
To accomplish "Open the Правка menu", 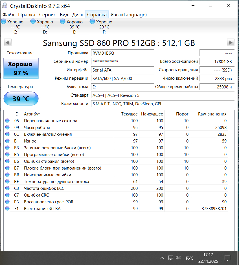I will (27, 15).
